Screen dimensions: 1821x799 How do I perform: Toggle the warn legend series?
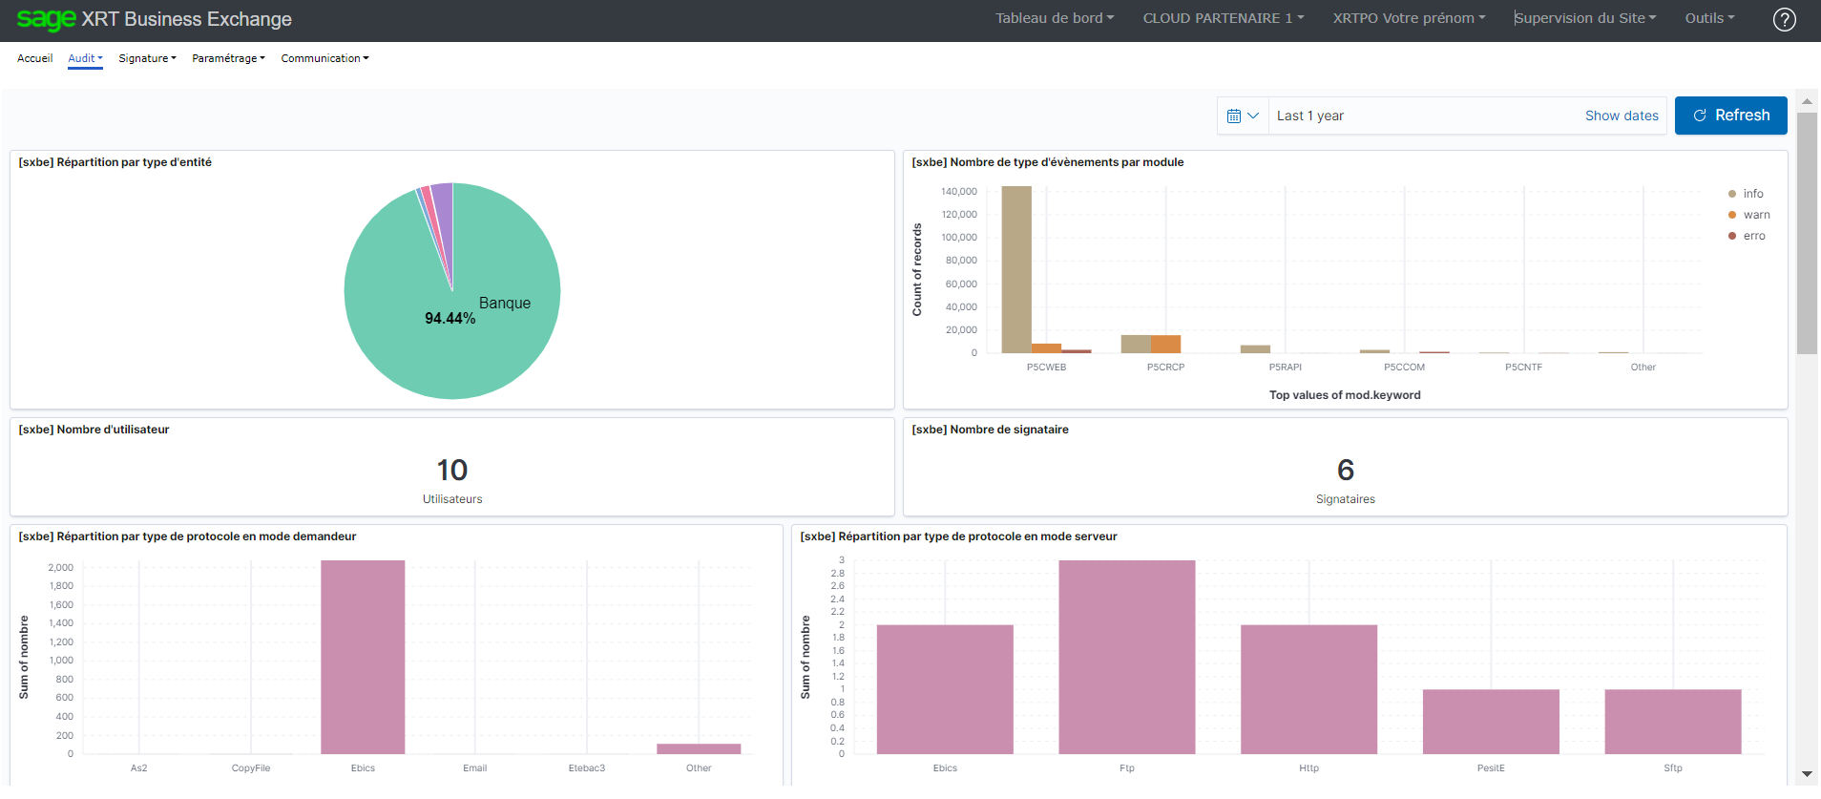point(1755,215)
